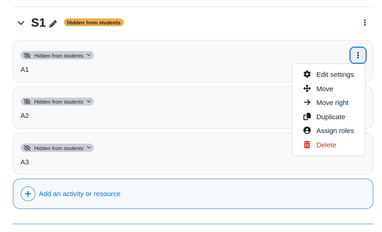Toggle the hidden eye icon on A3

(x=27, y=148)
